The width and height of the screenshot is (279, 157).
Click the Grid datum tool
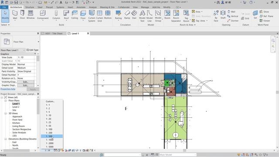245,18
